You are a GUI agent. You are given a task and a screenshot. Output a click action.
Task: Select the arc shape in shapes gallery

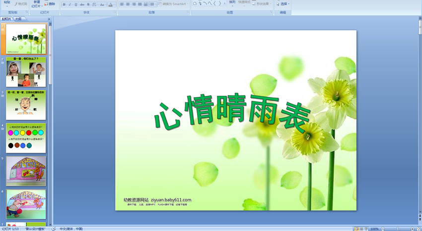click(205, 3)
